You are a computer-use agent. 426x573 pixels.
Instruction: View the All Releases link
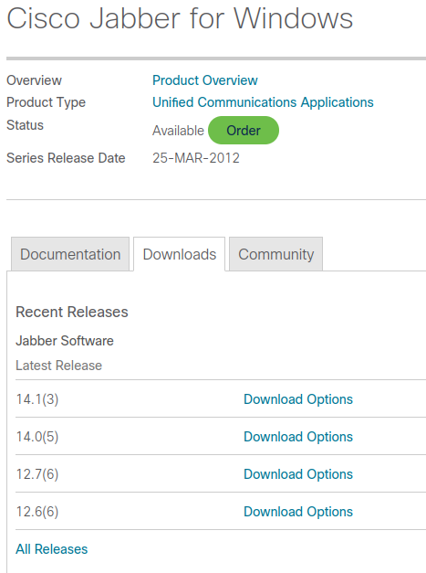pos(52,549)
